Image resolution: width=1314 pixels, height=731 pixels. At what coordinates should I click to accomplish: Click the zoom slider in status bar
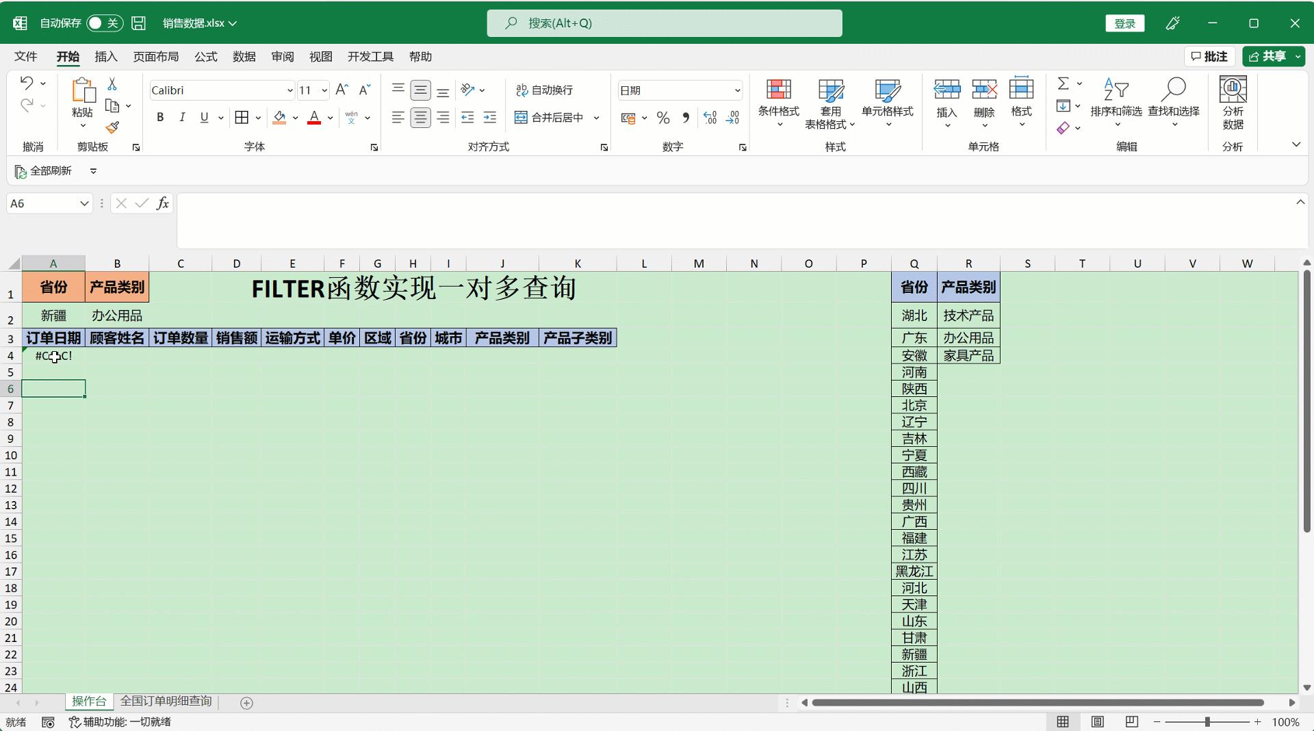coord(1207,722)
